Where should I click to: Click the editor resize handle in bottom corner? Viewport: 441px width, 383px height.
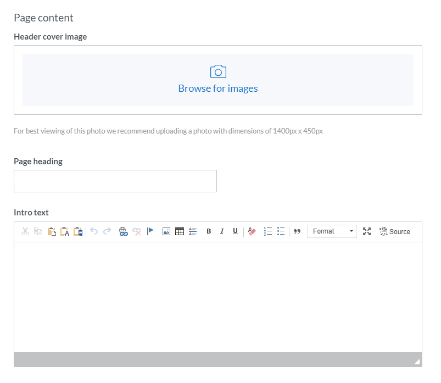[x=417, y=362]
